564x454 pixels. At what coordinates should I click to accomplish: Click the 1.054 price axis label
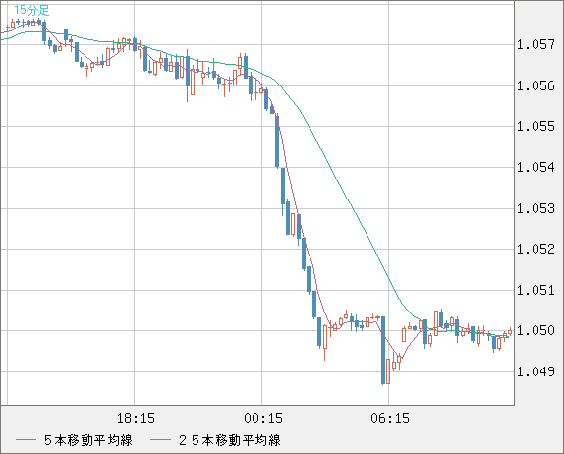coord(536,167)
